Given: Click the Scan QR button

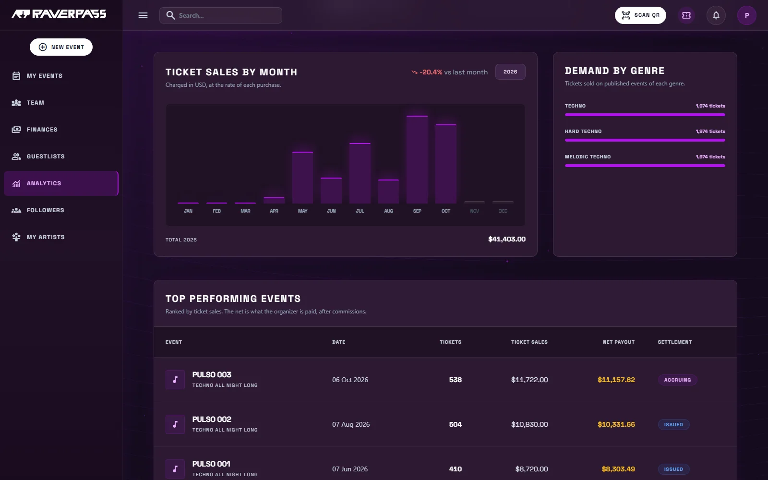Looking at the screenshot, I should coord(640,15).
